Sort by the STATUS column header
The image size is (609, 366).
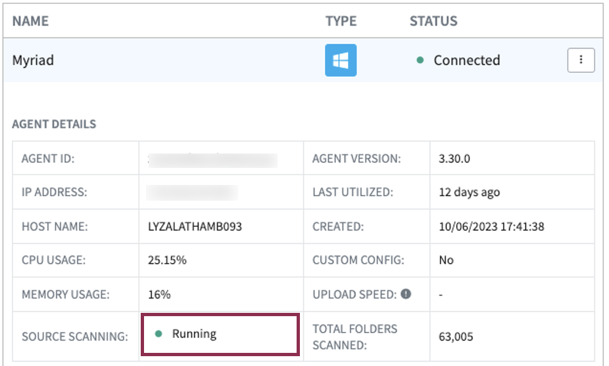coord(433,21)
